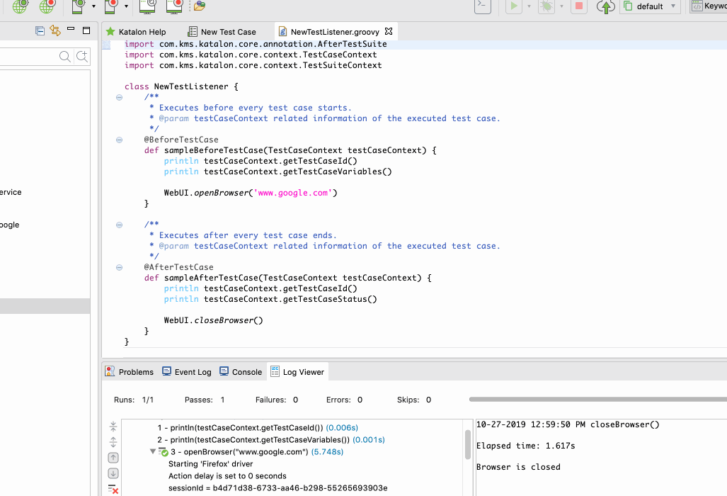Viewport: 727px width, 496px height.
Task: Collapse all log entries icon
Action: click(x=113, y=427)
